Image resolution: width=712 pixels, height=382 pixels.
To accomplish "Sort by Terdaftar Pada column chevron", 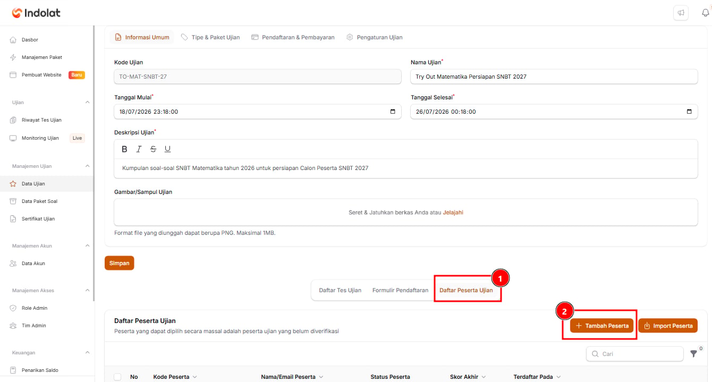I will pos(558,377).
